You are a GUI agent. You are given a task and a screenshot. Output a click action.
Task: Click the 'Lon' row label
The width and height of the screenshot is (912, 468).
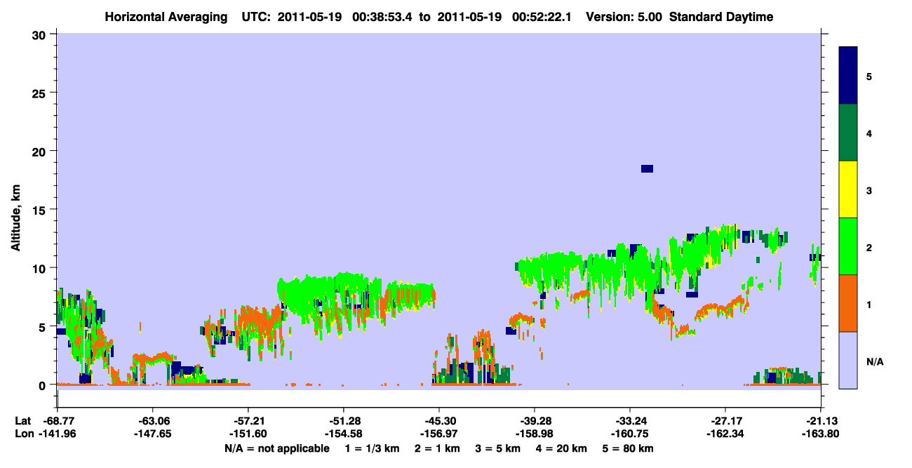point(23,434)
